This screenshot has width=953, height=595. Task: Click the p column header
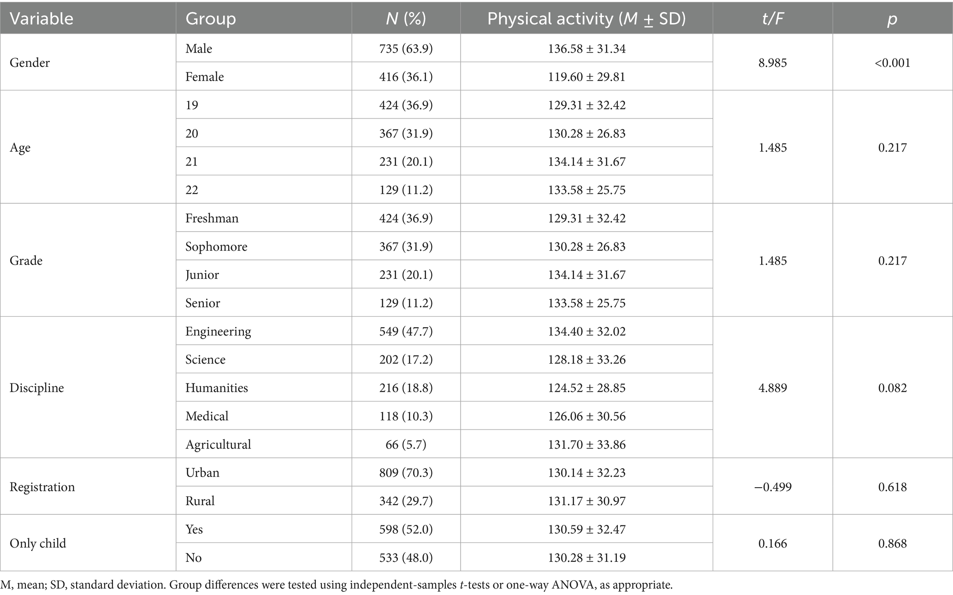click(x=893, y=18)
